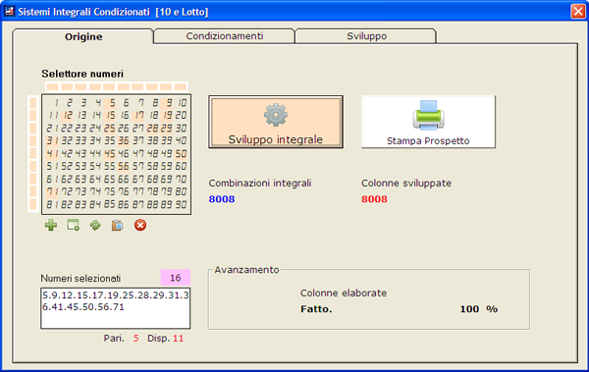The image size is (589, 372).
Task: Switch to the Sviluppo tab
Action: click(x=366, y=36)
